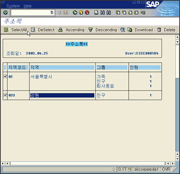Click the red Cancel icon
This screenshot has height=174, width=180.
87,12
